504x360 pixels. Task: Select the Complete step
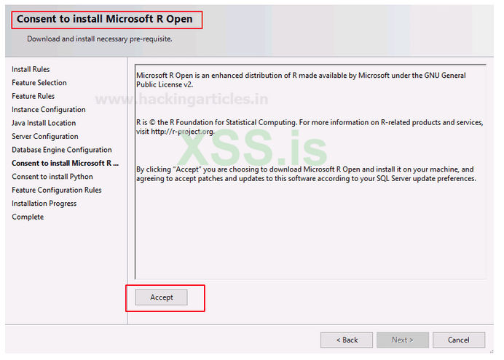[x=28, y=217]
